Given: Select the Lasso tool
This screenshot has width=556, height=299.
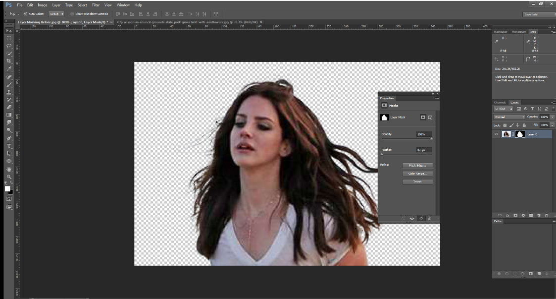Looking at the screenshot, I should point(8,45).
